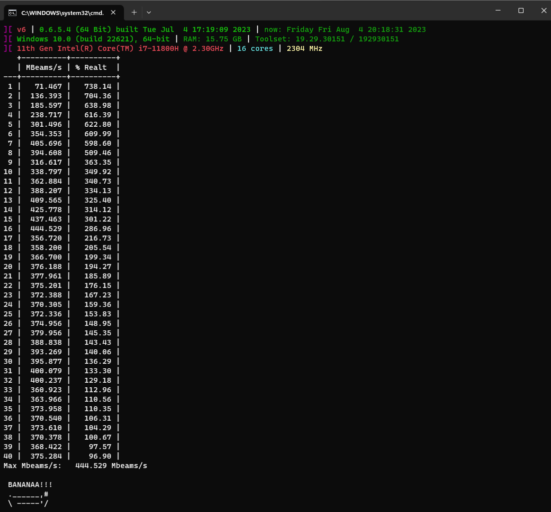Click the value 609.99 in row 6
Viewport: 551px width, 512px height.
click(98, 134)
